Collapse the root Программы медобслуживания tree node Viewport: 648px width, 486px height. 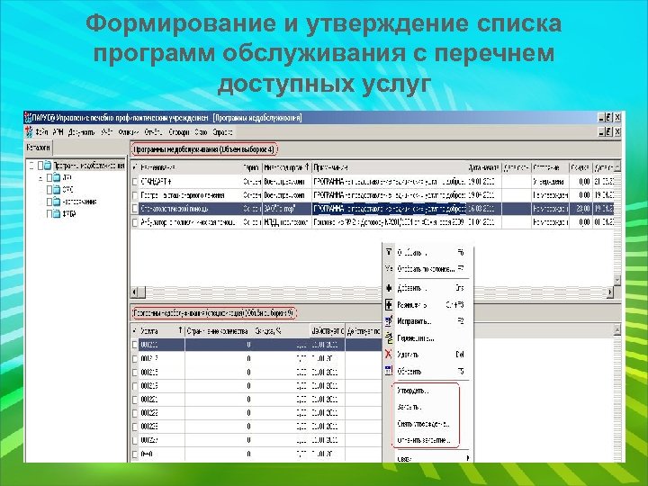pyautogui.click(x=31, y=166)
